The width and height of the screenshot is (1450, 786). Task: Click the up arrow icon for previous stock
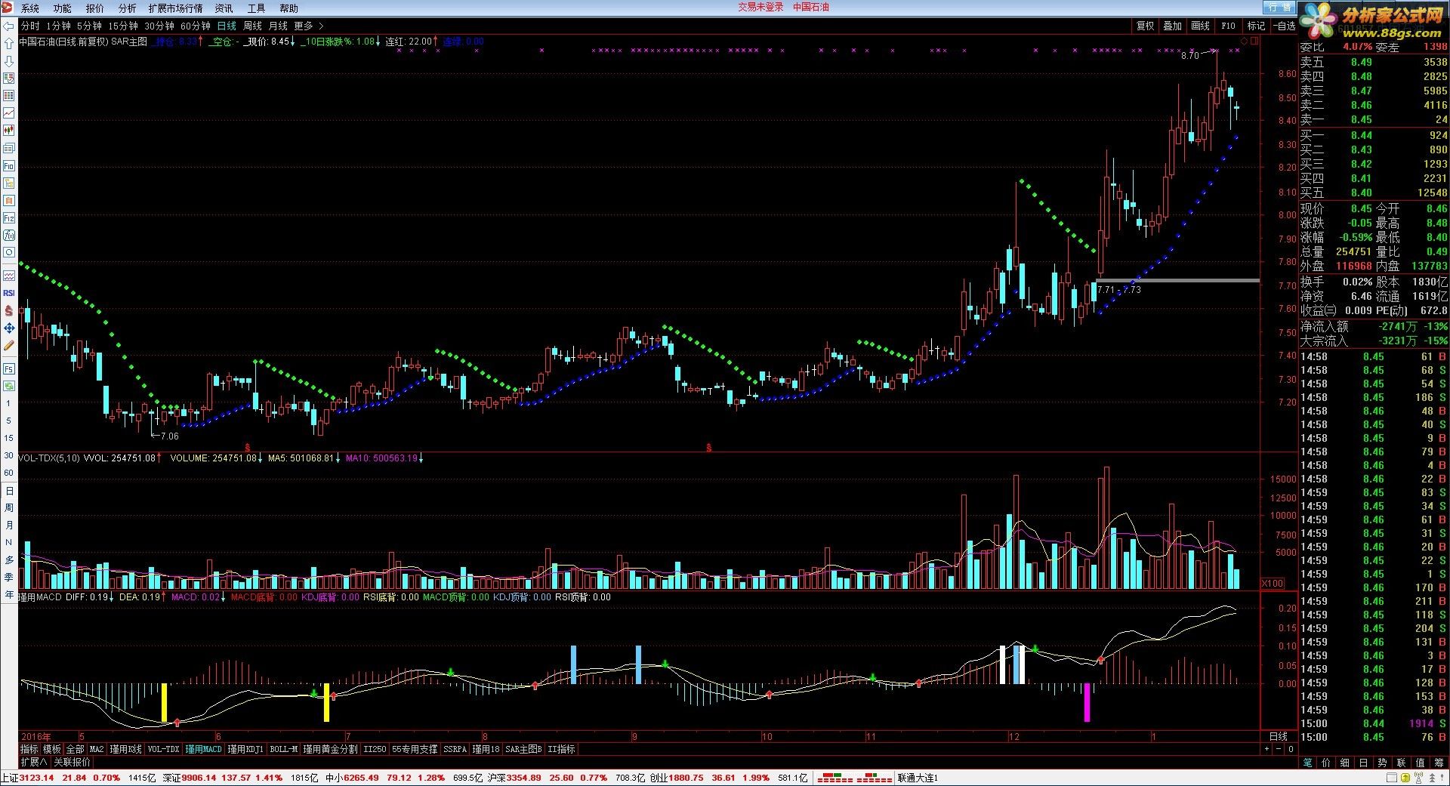tap(9, 44)
